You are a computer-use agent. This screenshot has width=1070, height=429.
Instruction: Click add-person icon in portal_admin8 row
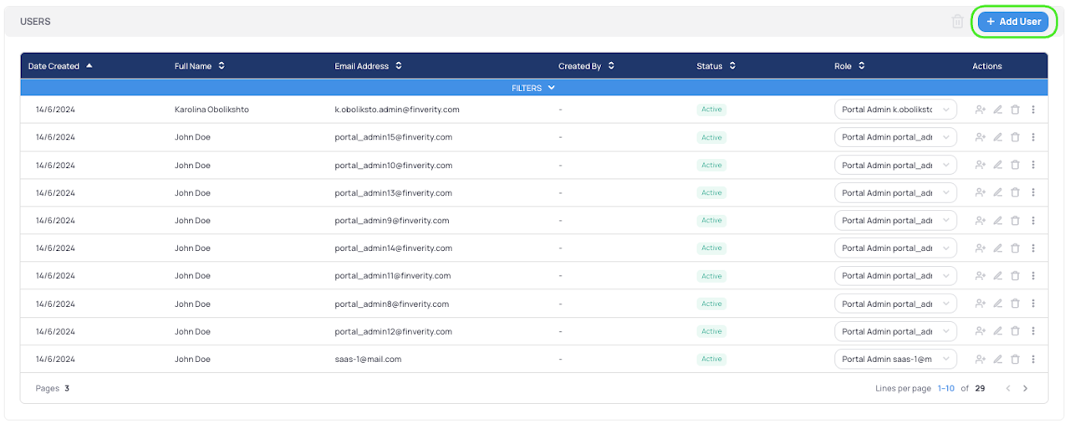(x=981, y=304)
